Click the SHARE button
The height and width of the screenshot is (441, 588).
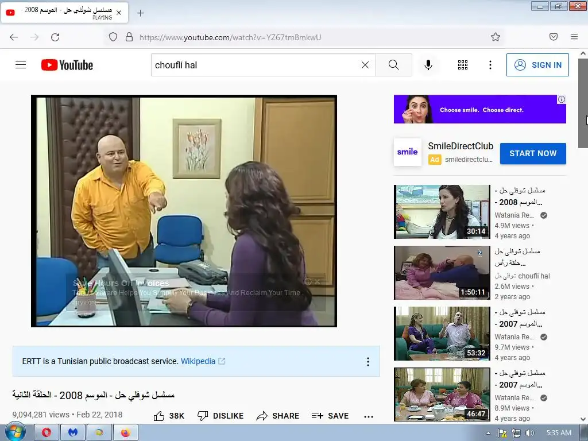point(278,416)
